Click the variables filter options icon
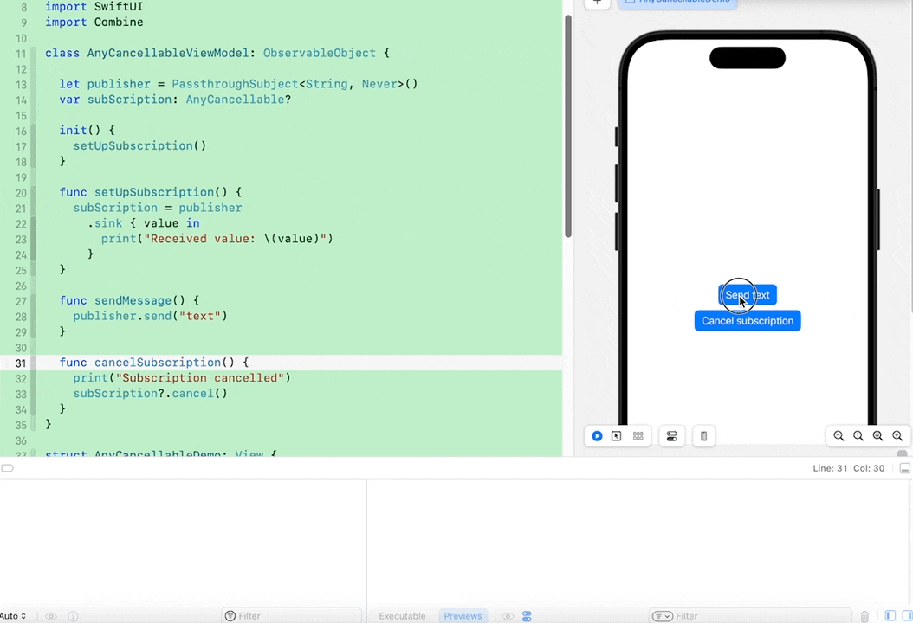 tap(230, 616)
